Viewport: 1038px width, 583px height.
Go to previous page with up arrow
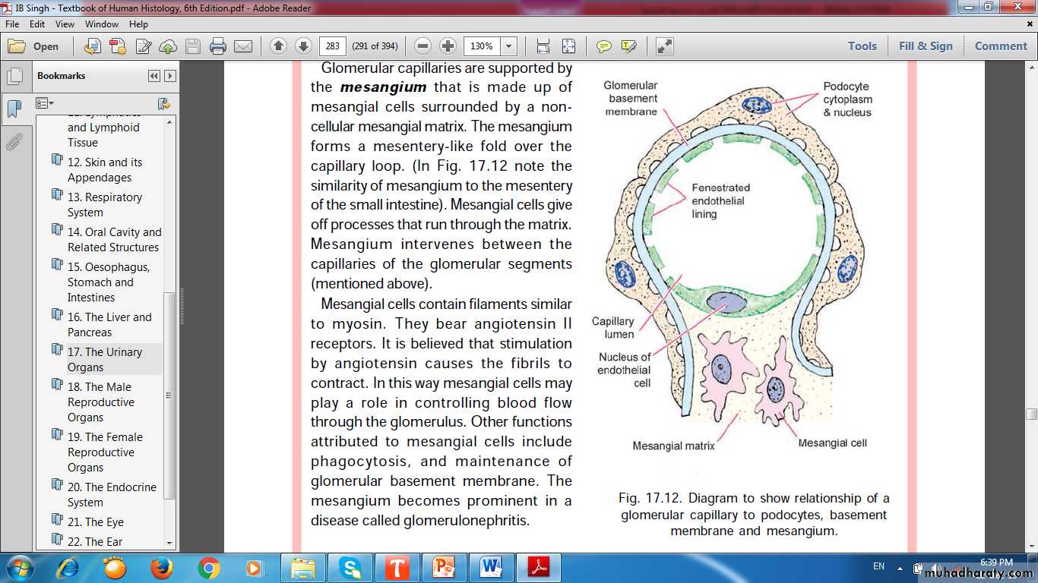tap(279, 46)
